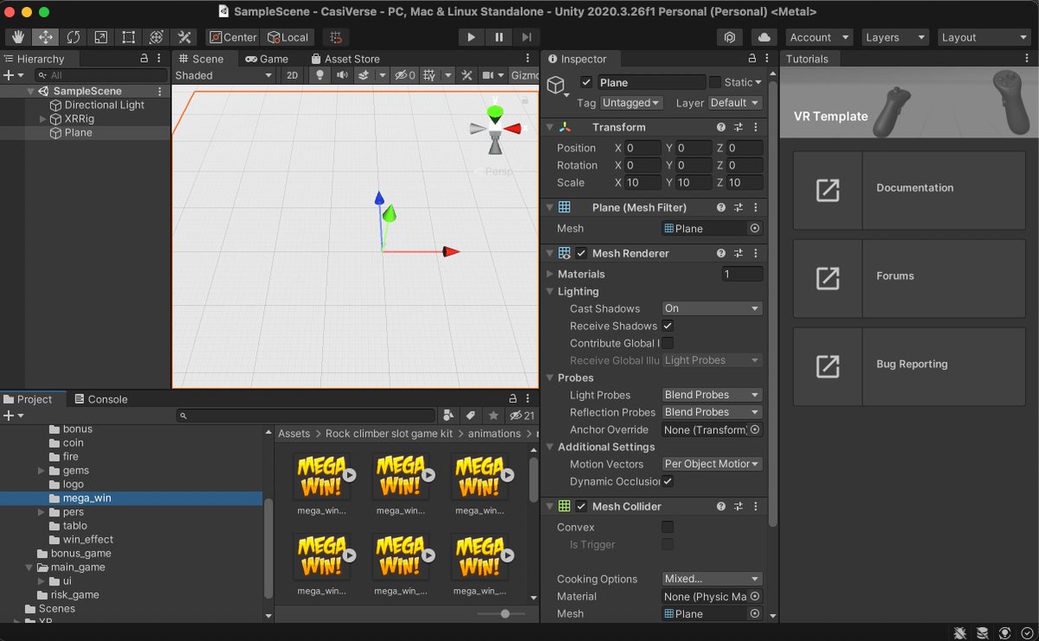Switch to the Asset Store tab
Screen dimensions: 1039x641
point(344,59)
